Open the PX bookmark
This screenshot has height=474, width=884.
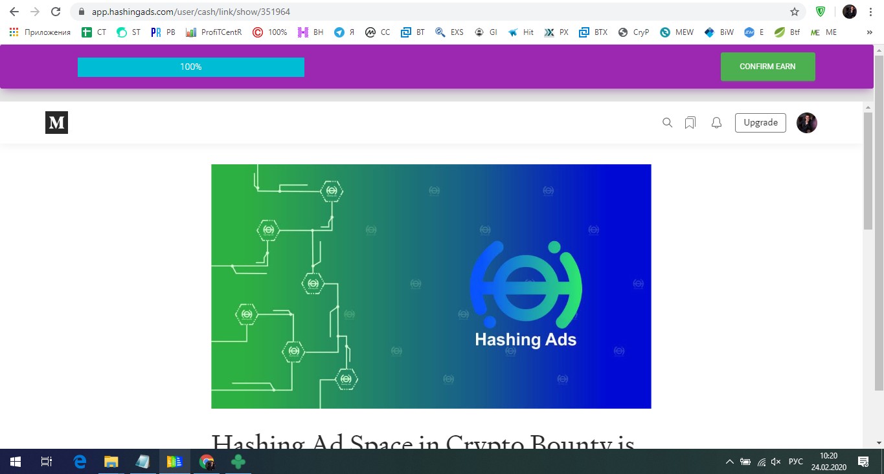[556, 32]
